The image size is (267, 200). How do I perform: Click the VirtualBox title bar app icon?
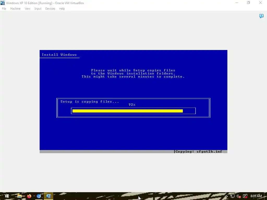(x=3, y=3)
